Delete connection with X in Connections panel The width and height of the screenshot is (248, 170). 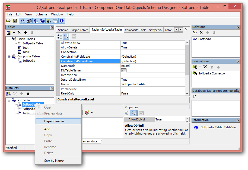coord(205,67)
